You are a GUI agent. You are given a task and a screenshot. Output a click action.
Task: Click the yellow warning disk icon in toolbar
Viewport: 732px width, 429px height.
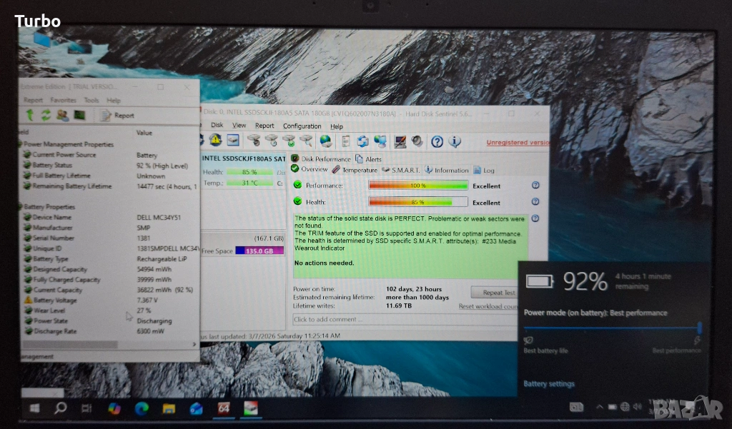point(215,141)
